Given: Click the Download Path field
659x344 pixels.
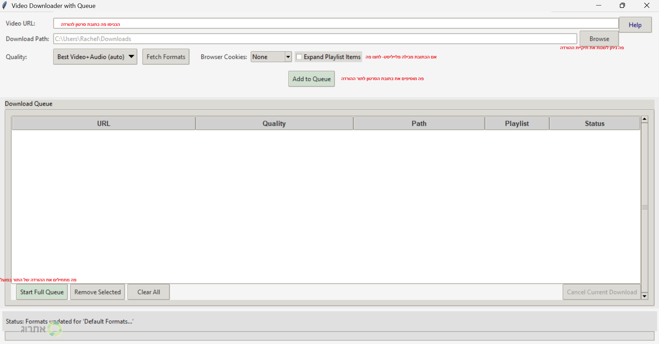Looking at the screenshot, I should coord(315,39).
